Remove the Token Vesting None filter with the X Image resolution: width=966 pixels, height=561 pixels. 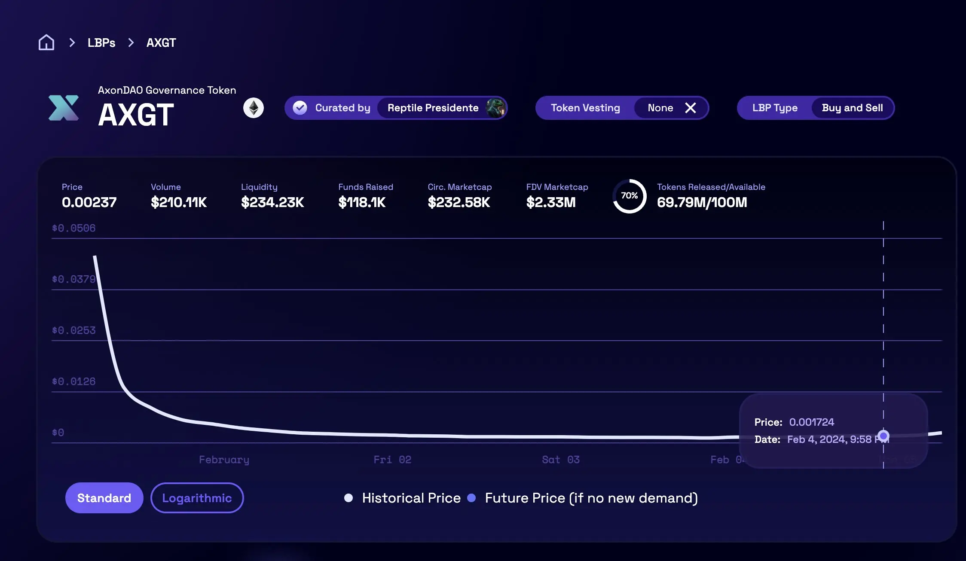click(x=691, y=108)
